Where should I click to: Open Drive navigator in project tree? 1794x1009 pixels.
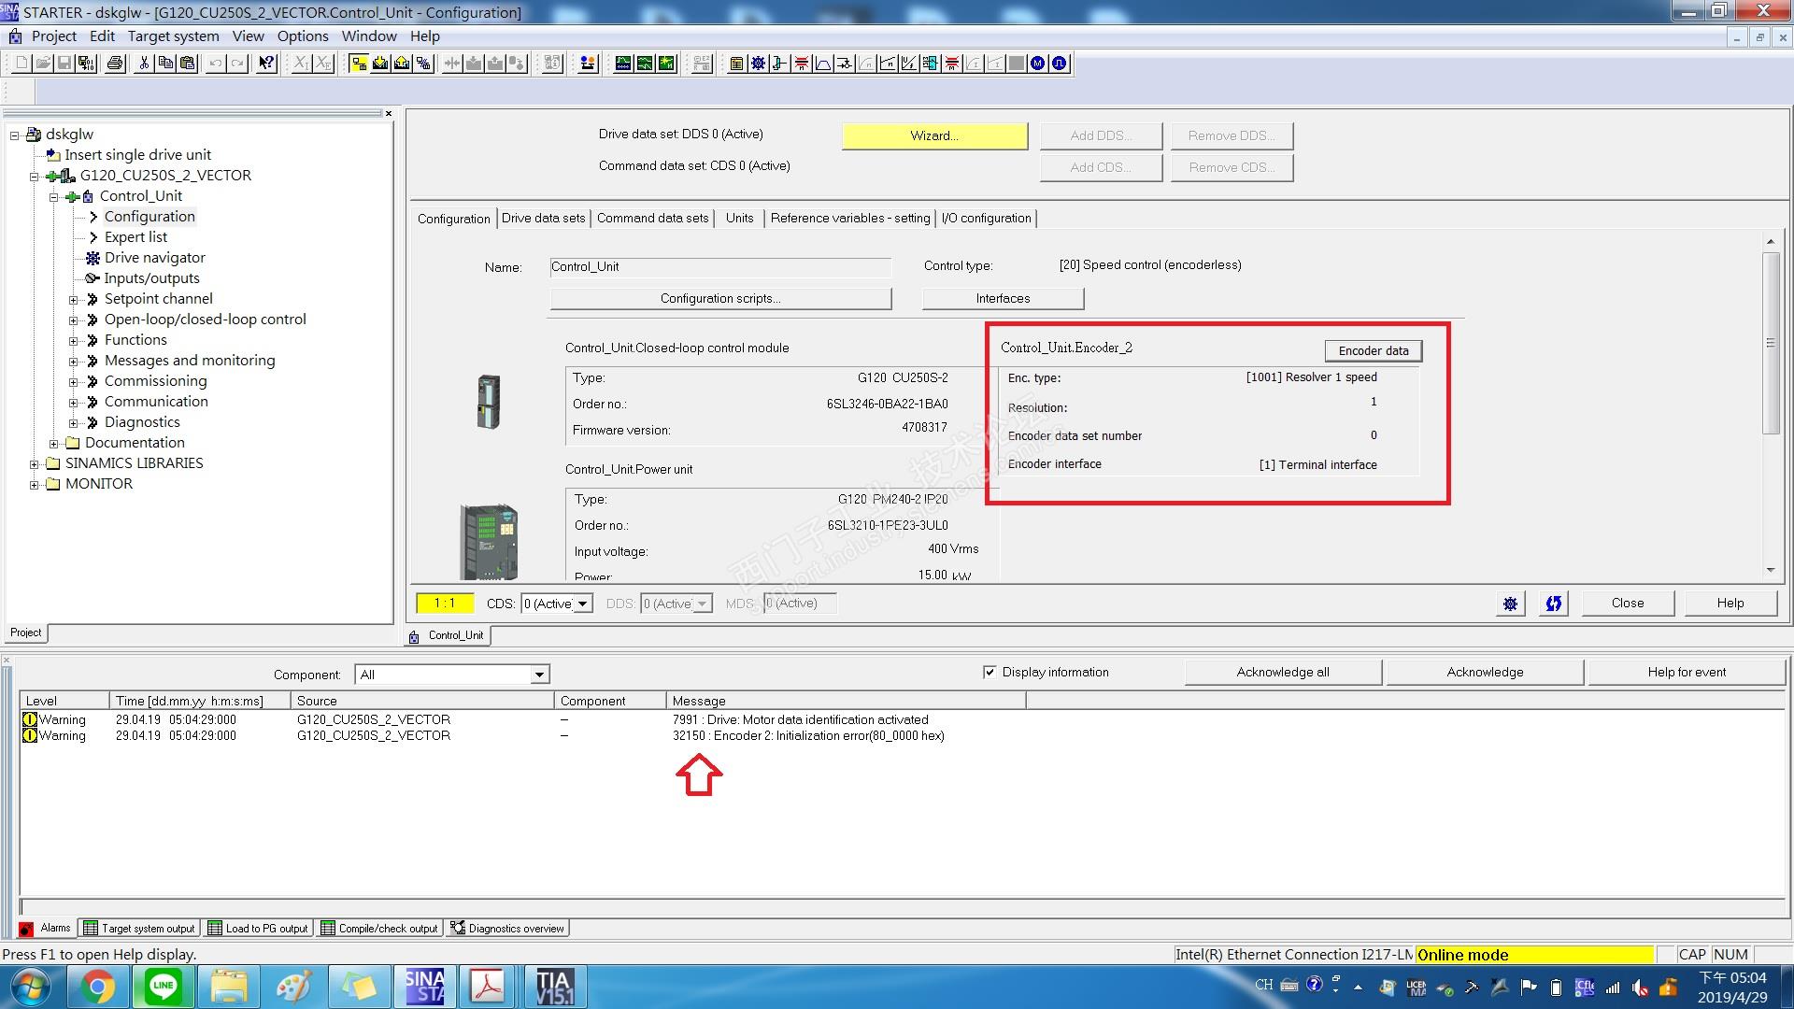tap(154, 258)
